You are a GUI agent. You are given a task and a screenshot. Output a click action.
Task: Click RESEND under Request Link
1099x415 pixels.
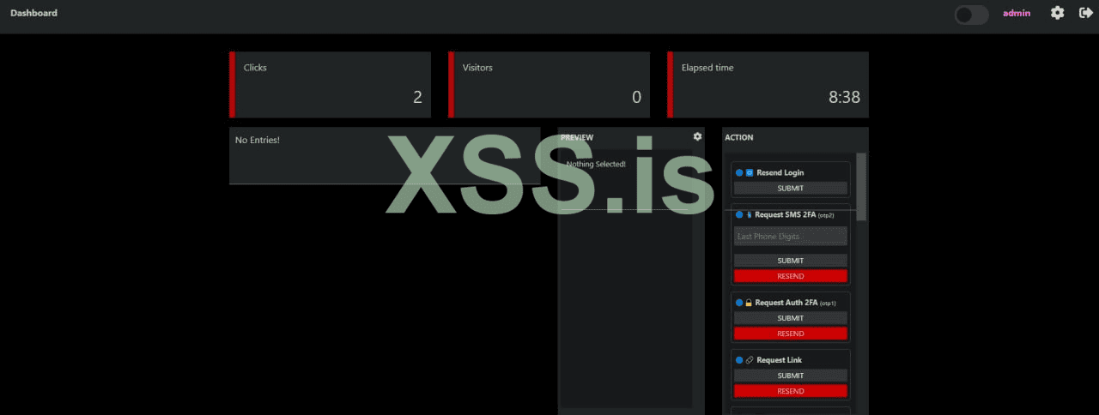coord(791,391)
